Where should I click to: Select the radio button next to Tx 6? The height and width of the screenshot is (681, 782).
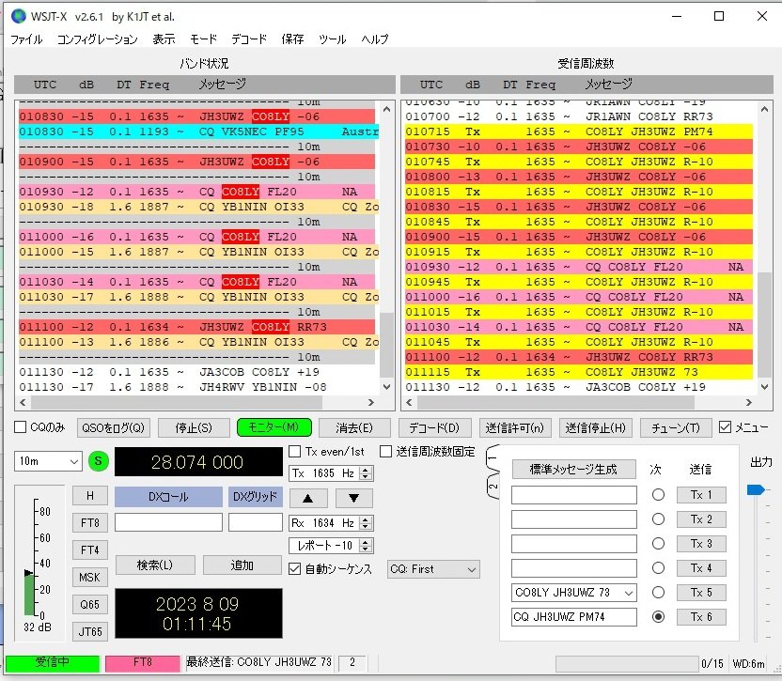[658, 617]
